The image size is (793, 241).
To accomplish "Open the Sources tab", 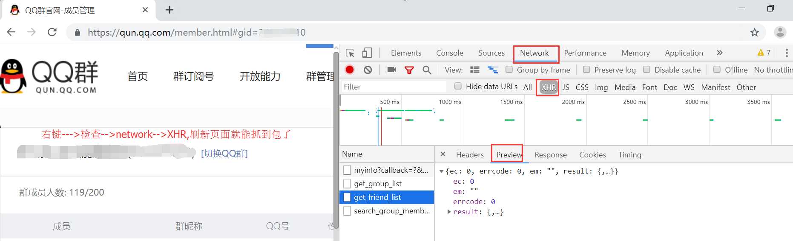I will click(x=491, y=53).
